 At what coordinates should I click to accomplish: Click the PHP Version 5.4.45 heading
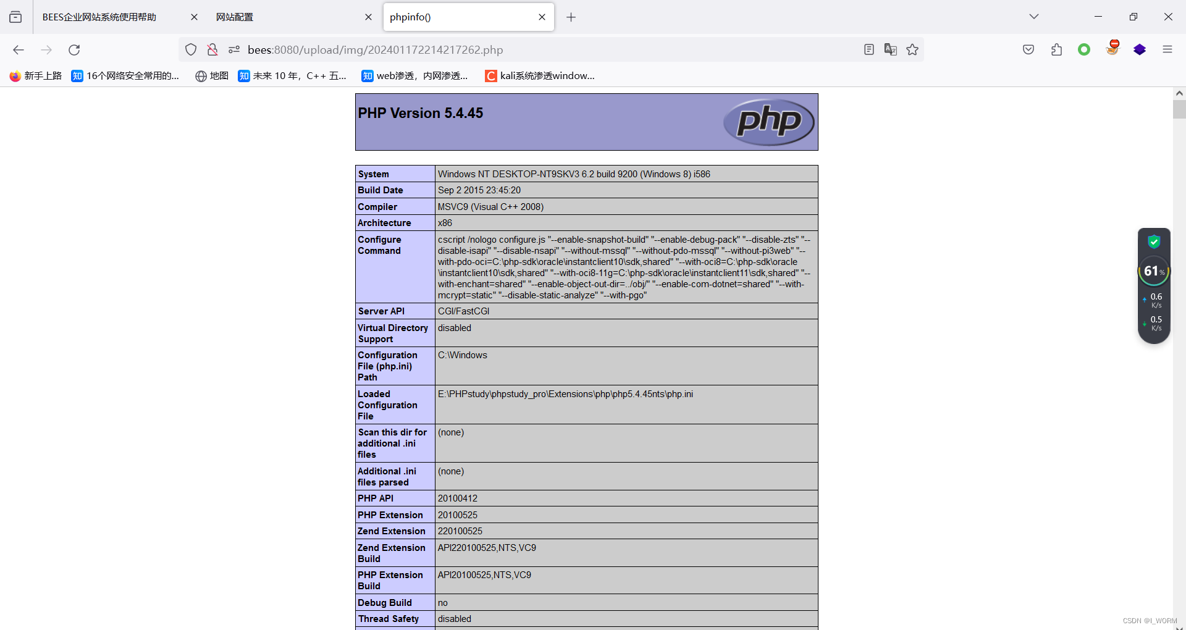tap(421, 113)
